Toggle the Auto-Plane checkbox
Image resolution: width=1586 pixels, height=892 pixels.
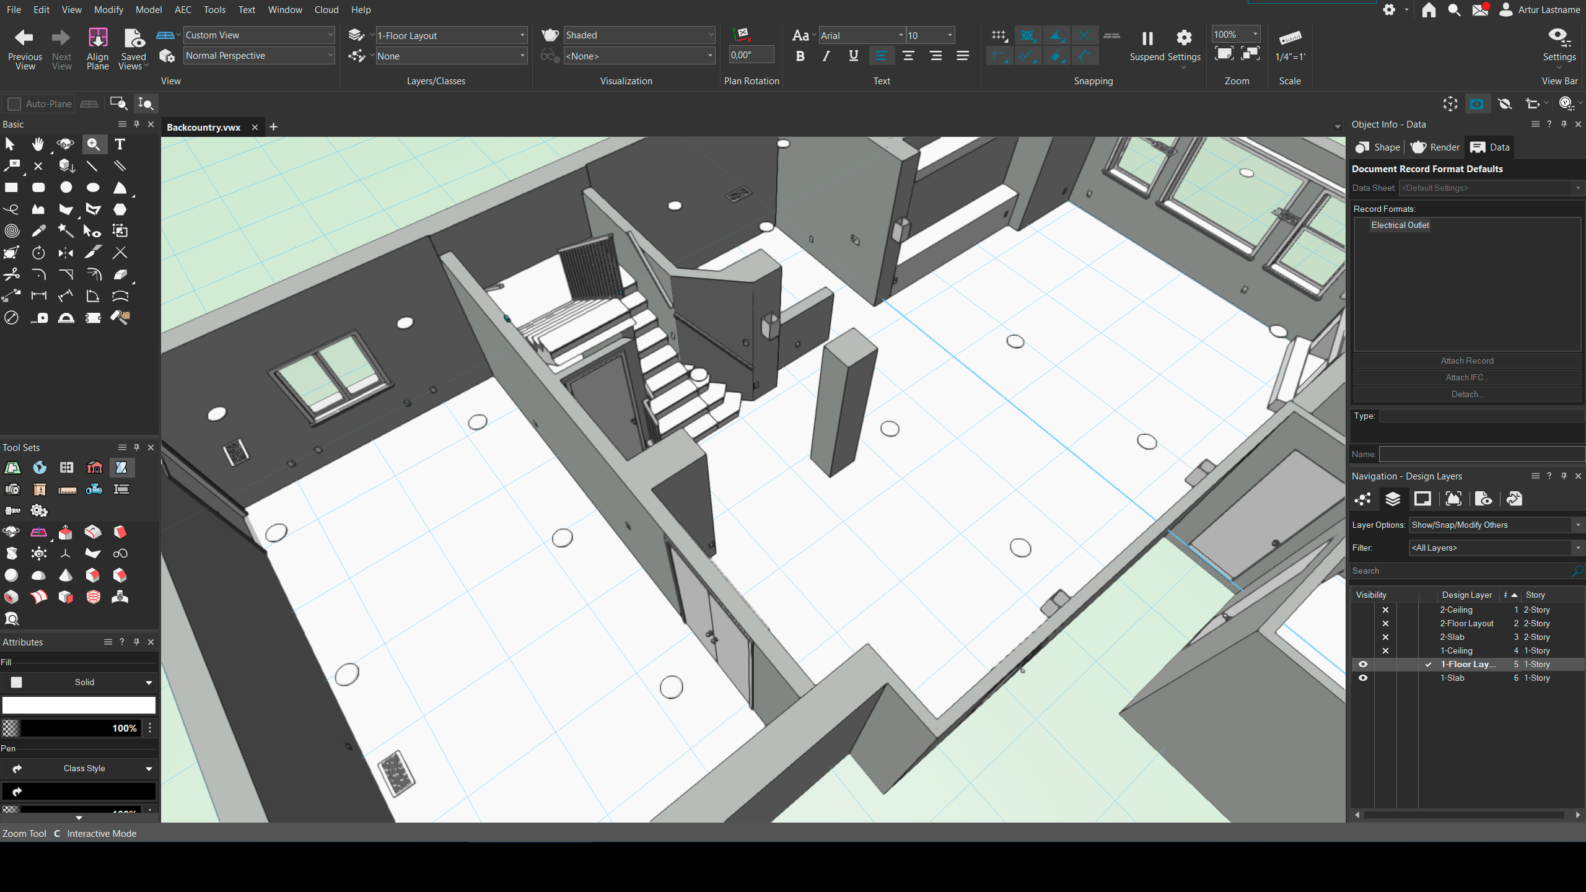click(x=14, y=104)
